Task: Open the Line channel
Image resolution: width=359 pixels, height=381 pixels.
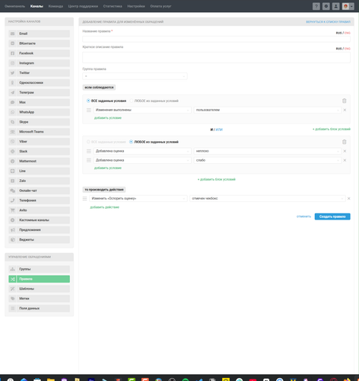Action: [39, 171]
